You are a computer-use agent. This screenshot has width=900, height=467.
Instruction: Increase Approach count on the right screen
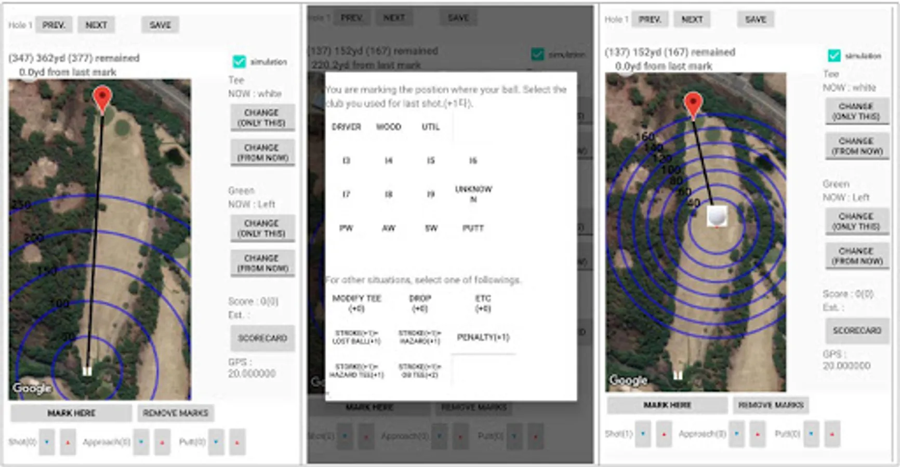[757, 434]
